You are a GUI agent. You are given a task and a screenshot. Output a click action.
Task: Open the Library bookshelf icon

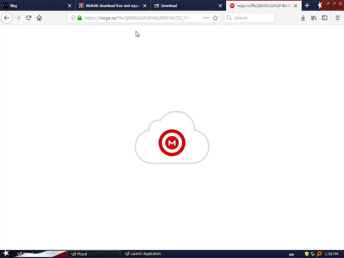pos(314,18)
